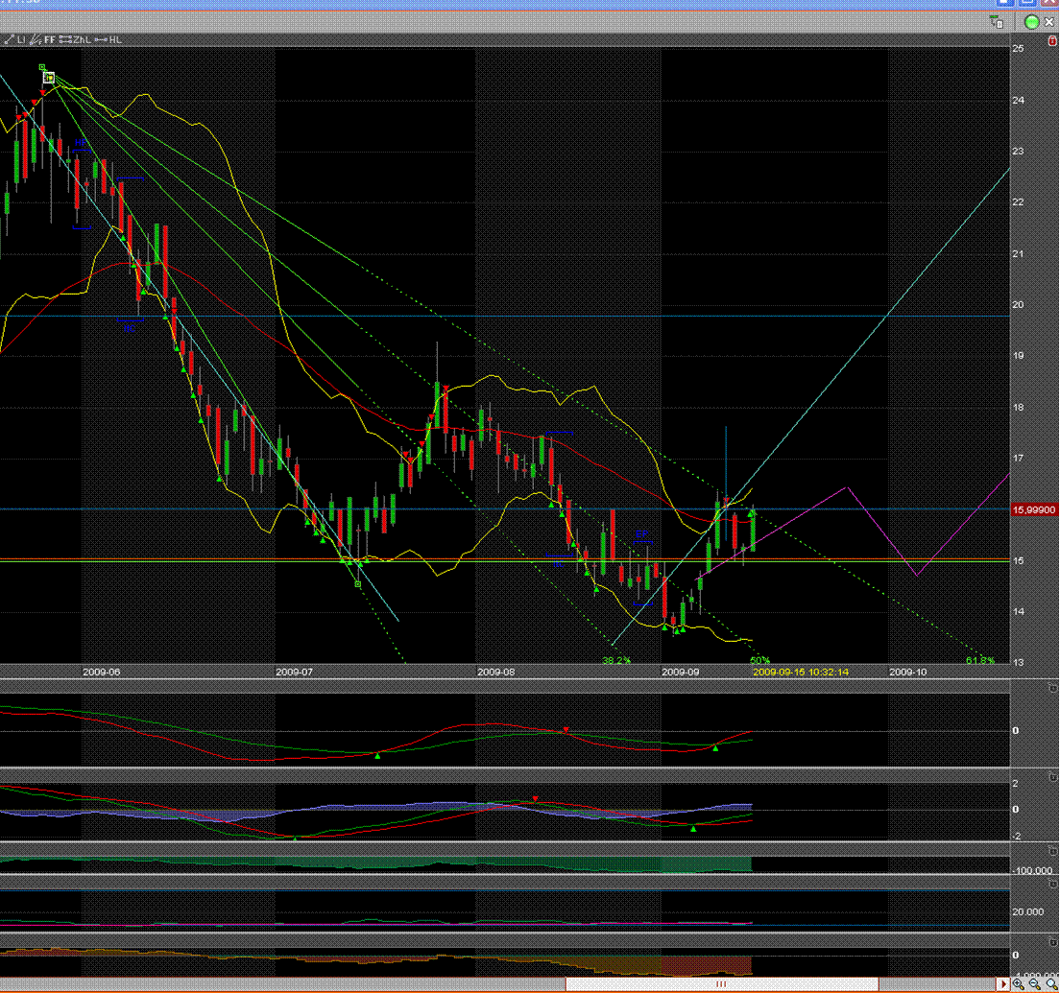The width and height of the screenshot is (1060, 993).
Task: Select the white square anchor at chart top-left
Action: click(49, 78)
